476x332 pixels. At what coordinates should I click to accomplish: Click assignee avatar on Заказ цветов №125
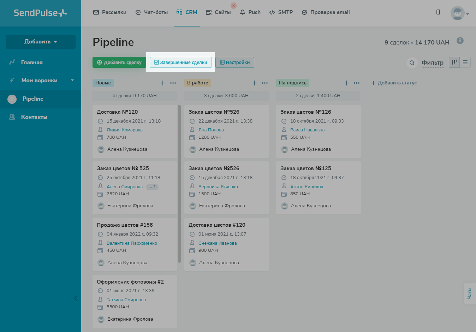285,206
